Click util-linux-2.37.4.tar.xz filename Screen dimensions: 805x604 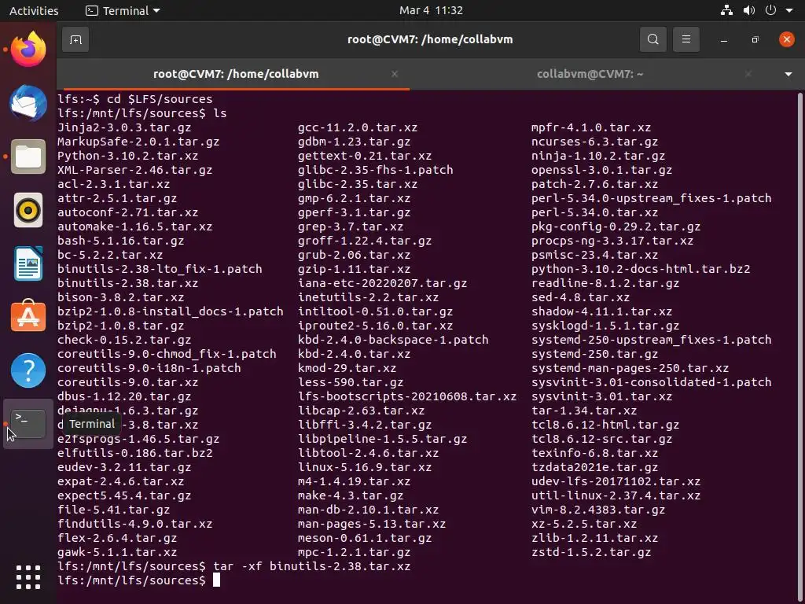coord(616,495)
